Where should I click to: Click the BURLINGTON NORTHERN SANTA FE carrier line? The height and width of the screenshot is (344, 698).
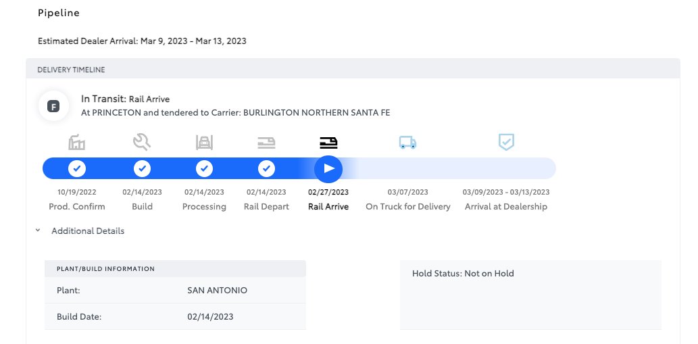click(236, 113)
